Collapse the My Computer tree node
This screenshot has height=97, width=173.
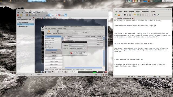pos(18,22)
